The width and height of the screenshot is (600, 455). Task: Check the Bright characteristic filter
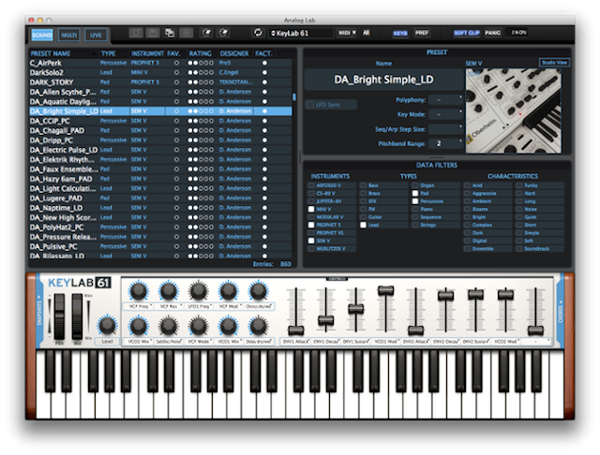click(467, 217)
